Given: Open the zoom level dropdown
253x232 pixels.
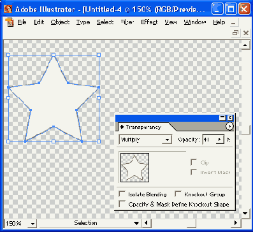Looking at the screenshot, I should 33,223.
